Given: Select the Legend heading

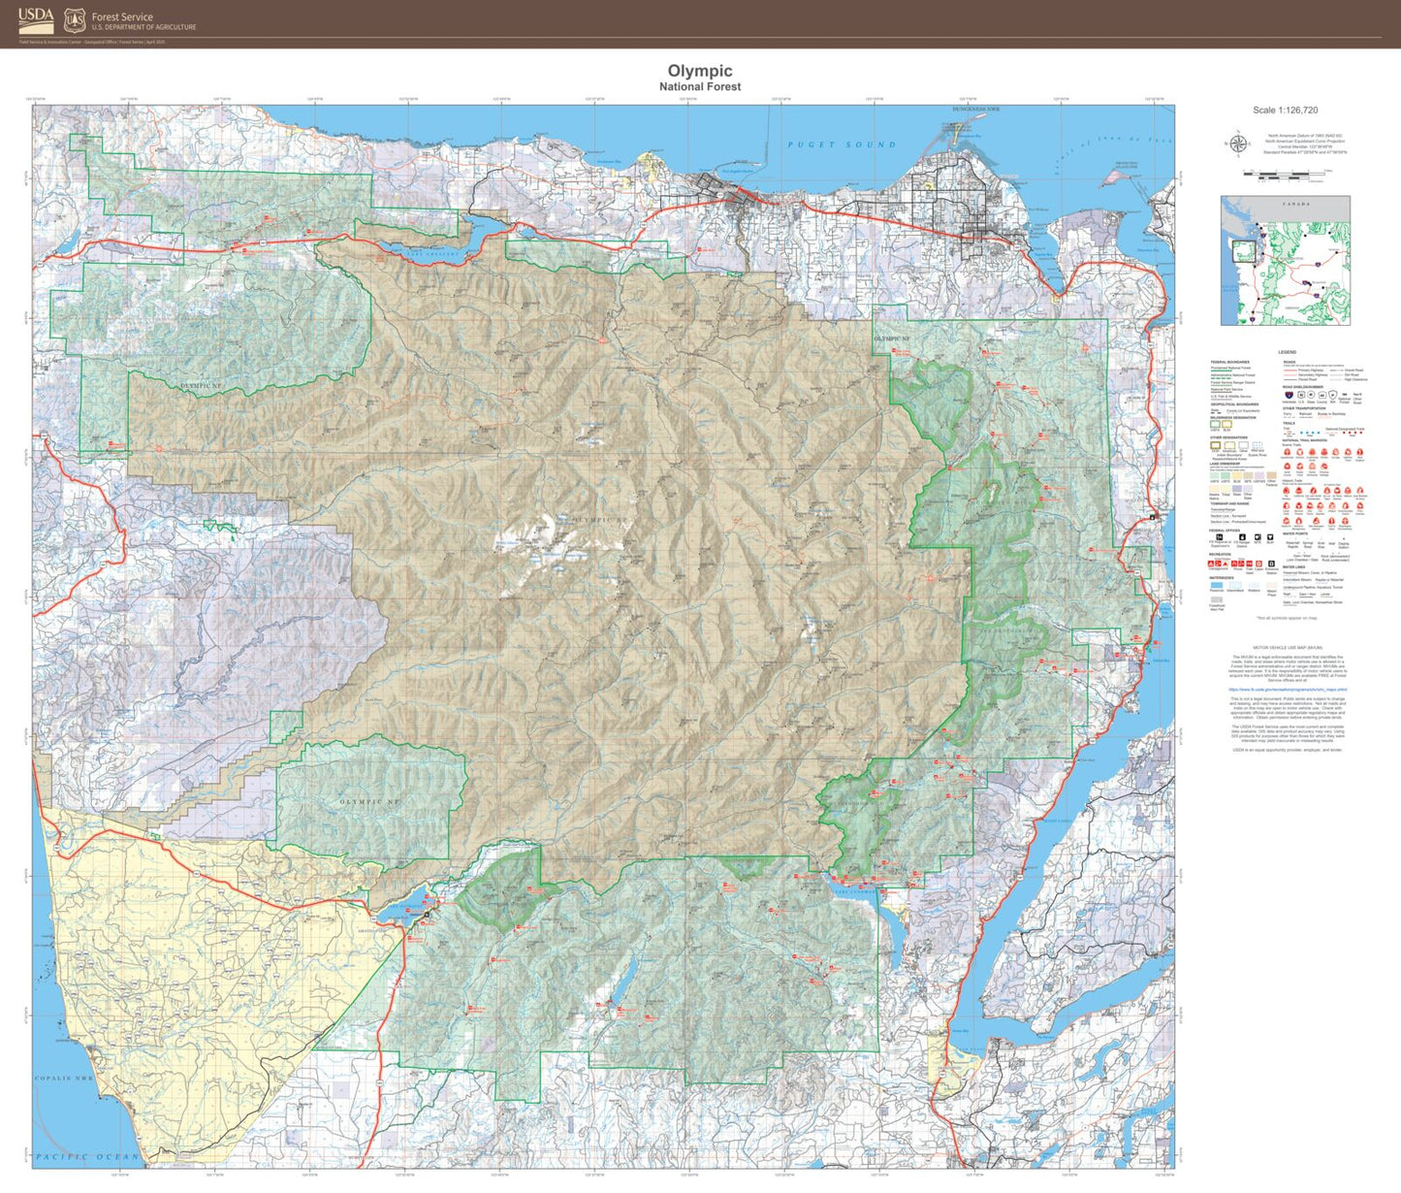Looking at the screenshot, I should [1288, 352].
